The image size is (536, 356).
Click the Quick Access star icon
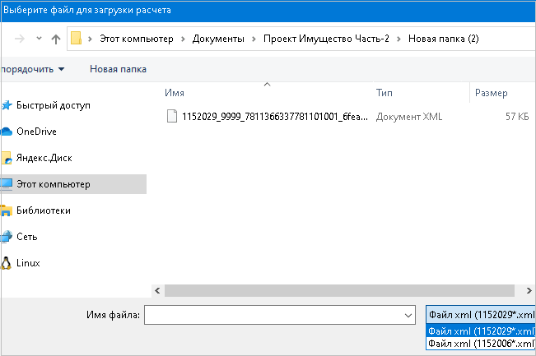7,105
